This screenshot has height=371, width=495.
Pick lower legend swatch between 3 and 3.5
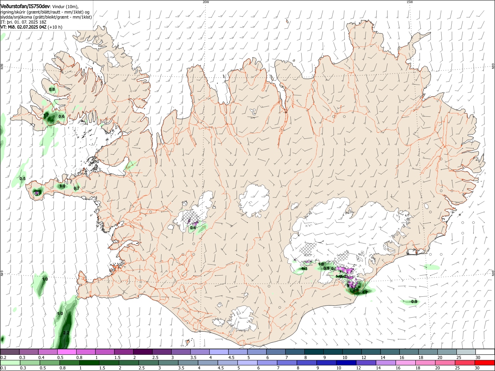(168, 362)
